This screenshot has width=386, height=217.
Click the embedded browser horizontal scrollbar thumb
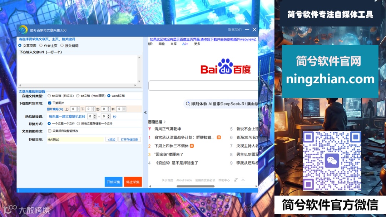point(196,186)
